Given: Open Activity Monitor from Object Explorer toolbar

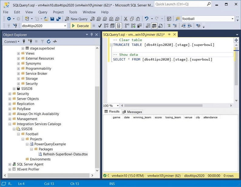Looking at the screenshot, I should point(55,42).
